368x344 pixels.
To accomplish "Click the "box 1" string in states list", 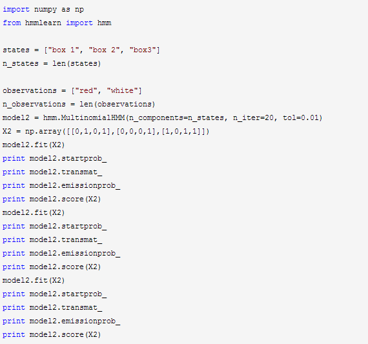I will pos(63,50).
